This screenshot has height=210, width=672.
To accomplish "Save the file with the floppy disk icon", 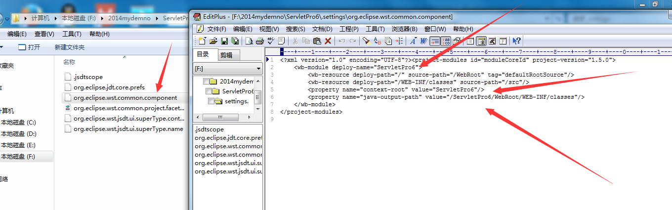I will [224, 41].
